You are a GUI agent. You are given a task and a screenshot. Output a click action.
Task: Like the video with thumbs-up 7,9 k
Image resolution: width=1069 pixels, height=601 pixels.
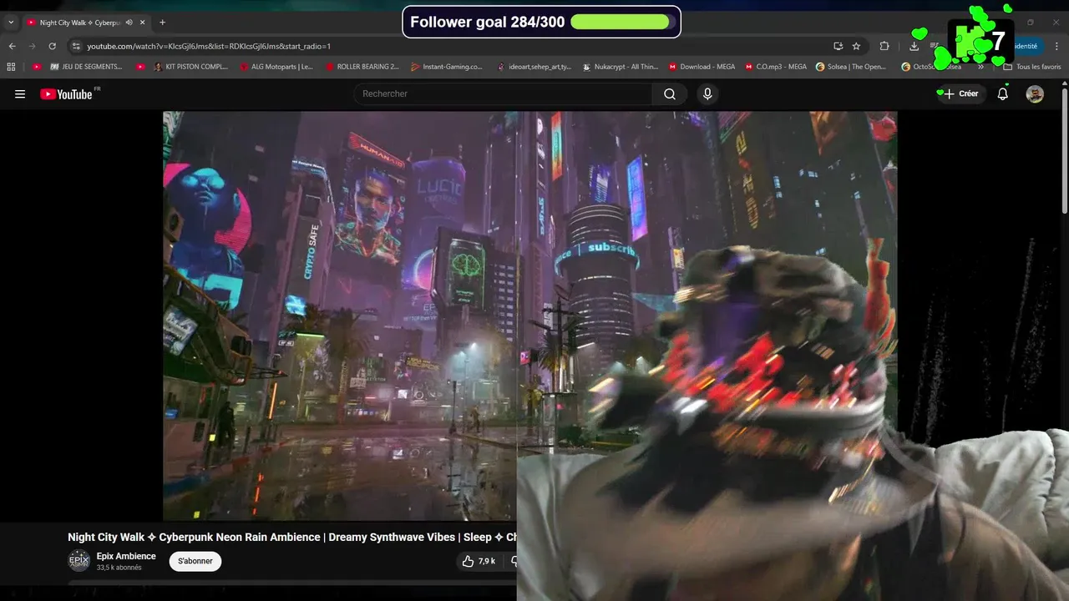tap(479, 561)
